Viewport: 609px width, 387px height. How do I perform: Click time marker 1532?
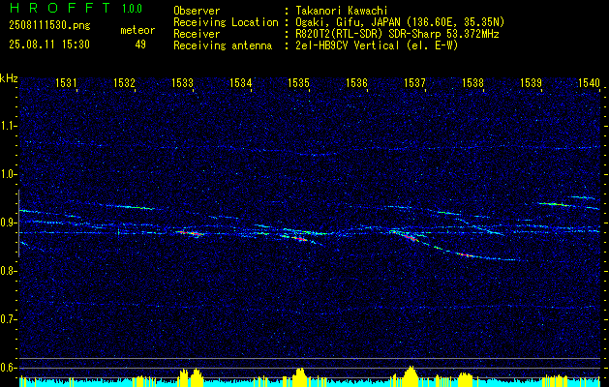coord(124,82)
